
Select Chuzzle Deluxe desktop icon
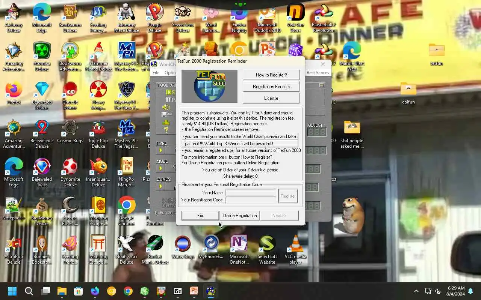click(70, 95)
